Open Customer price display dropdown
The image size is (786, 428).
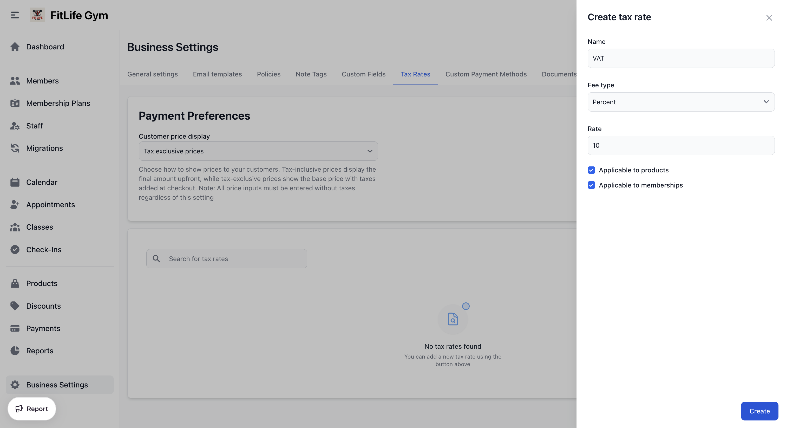click(x=258, y=151)
